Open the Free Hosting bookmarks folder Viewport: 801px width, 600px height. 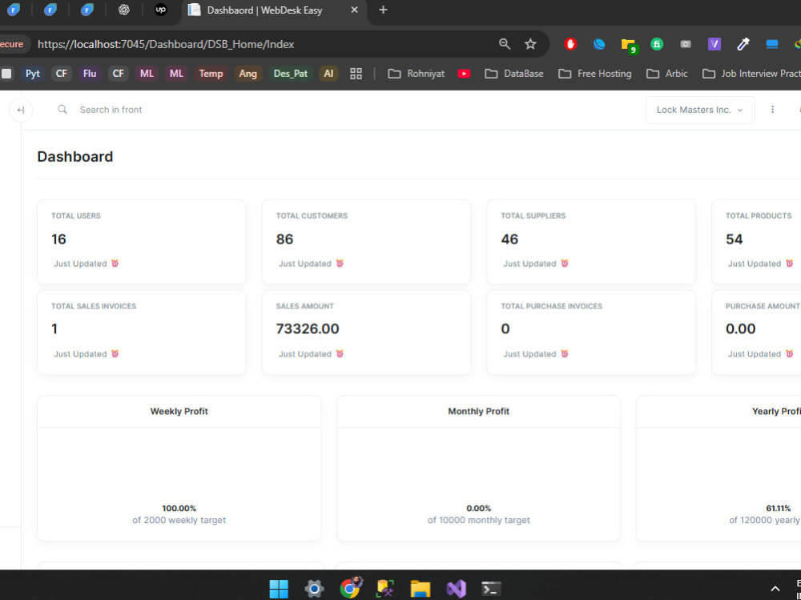(594, 74)
